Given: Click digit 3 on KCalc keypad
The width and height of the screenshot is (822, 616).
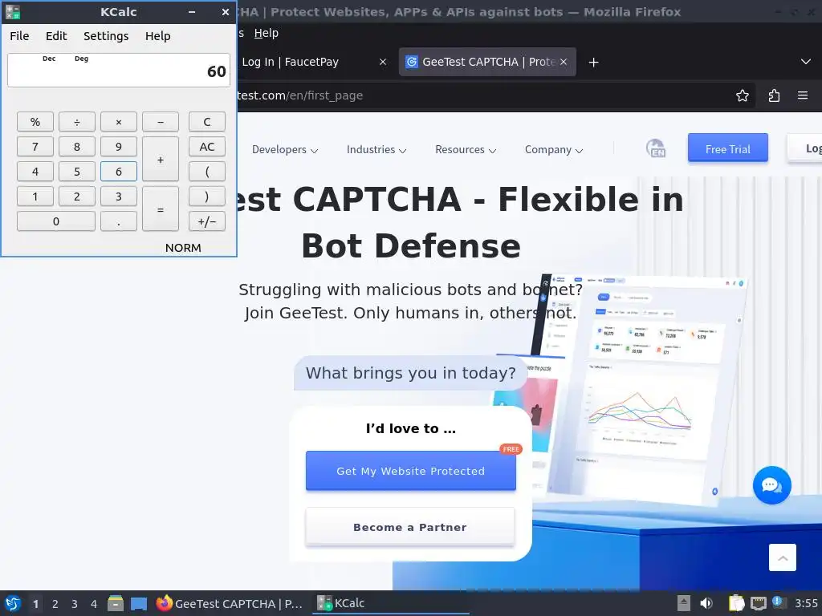Looking at the screenshot, I should click(119, 197).
